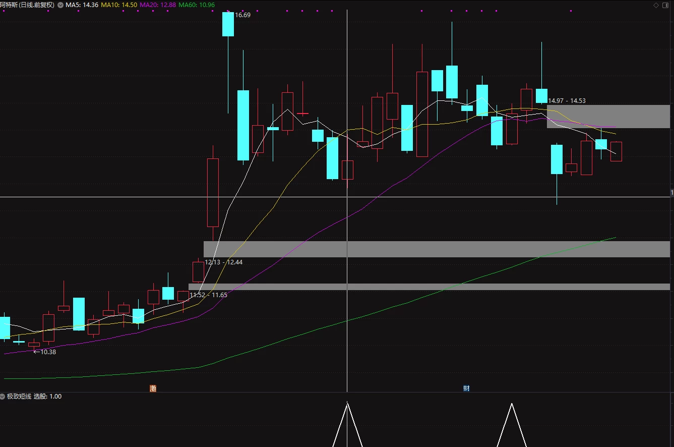This screenshot has height=447, width=674.
Task: Select the 11.52 - 11.65 gap zone band
Action: coord(429,287)
